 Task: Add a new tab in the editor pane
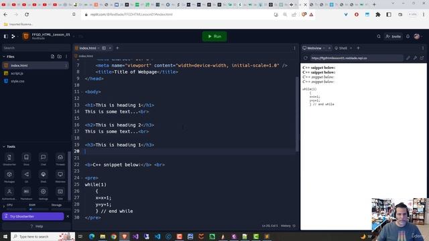[117, 48]
